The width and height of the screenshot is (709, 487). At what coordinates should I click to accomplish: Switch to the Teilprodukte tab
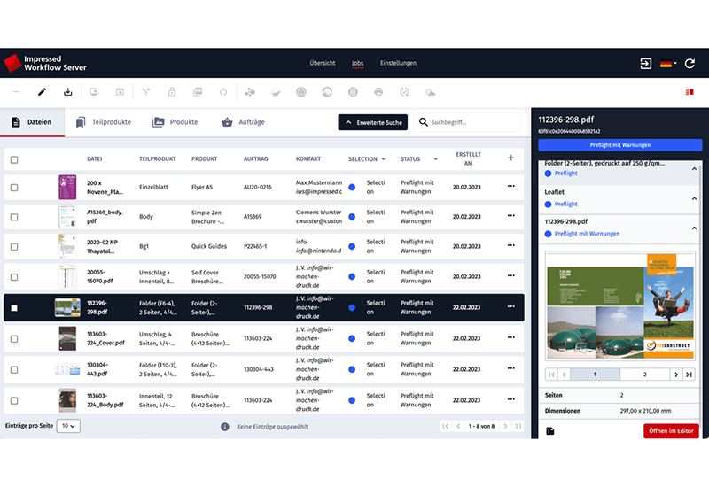(x=104, y=122)
